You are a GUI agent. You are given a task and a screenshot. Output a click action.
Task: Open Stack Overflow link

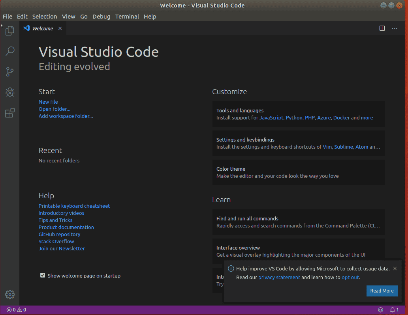click(56, 242)
